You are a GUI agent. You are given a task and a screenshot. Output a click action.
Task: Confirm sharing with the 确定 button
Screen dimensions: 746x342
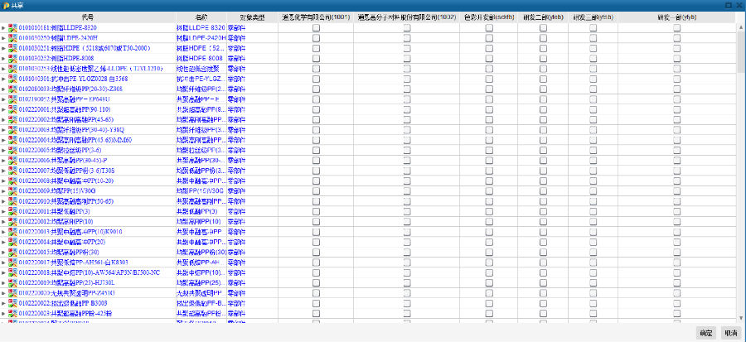[x=705, y=333]
